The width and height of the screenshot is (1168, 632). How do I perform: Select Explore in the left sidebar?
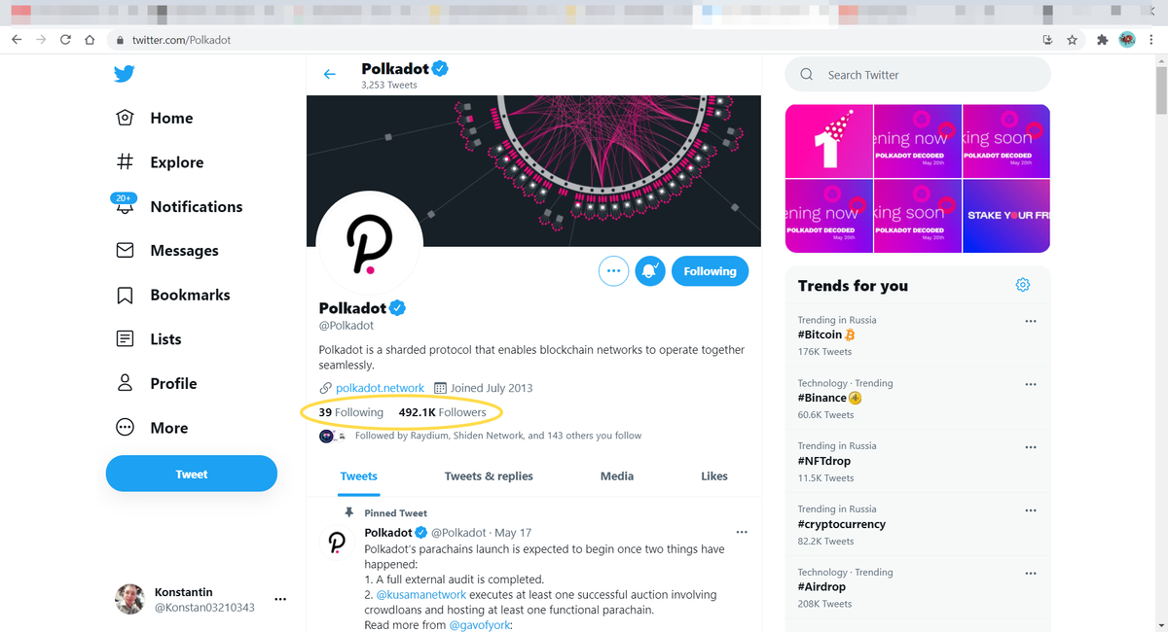pos(125,162)
